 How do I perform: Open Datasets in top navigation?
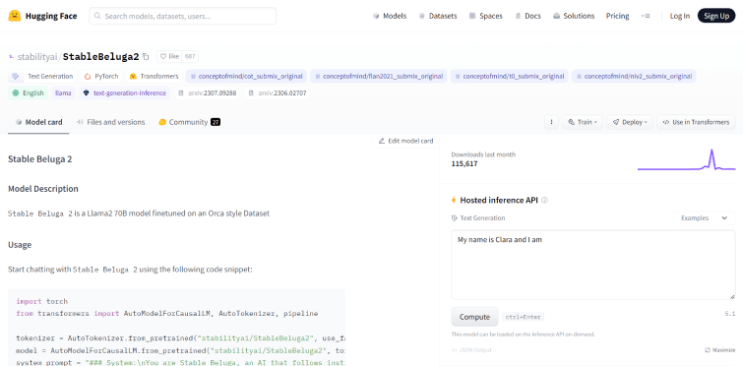point(438,16)
